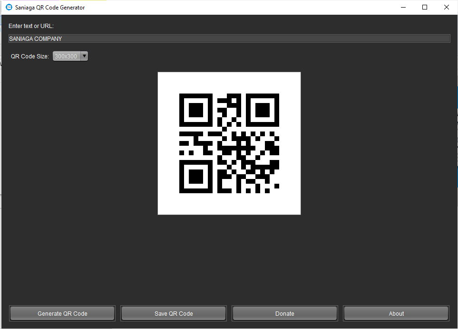Click the Save QR Code button
458x329 pixels.
tap(174, 313)
